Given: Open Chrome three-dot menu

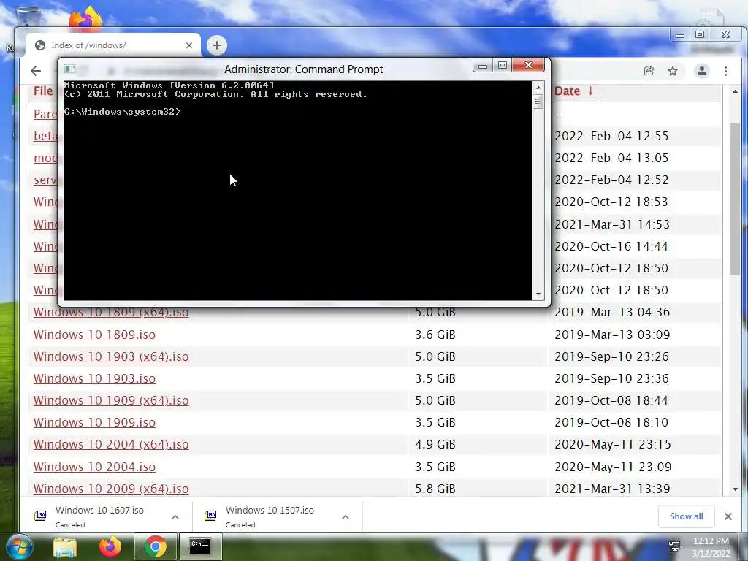Looking at the screenshot, I should (725, 71).
